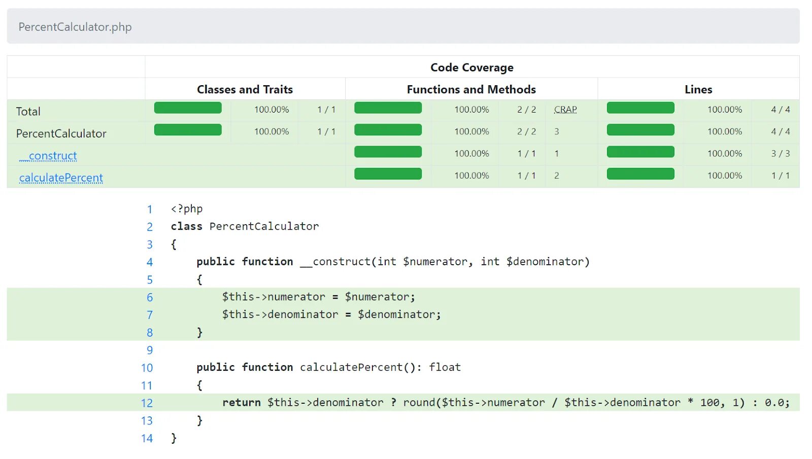The width and height of the screenshot is (812, 459).
Task: Select line number 10 in the gutter
Action: tap(147, 368)
